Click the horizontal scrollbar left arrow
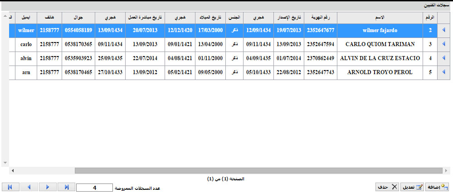Viewport: 453px width, 193px height. click(13, 170)
